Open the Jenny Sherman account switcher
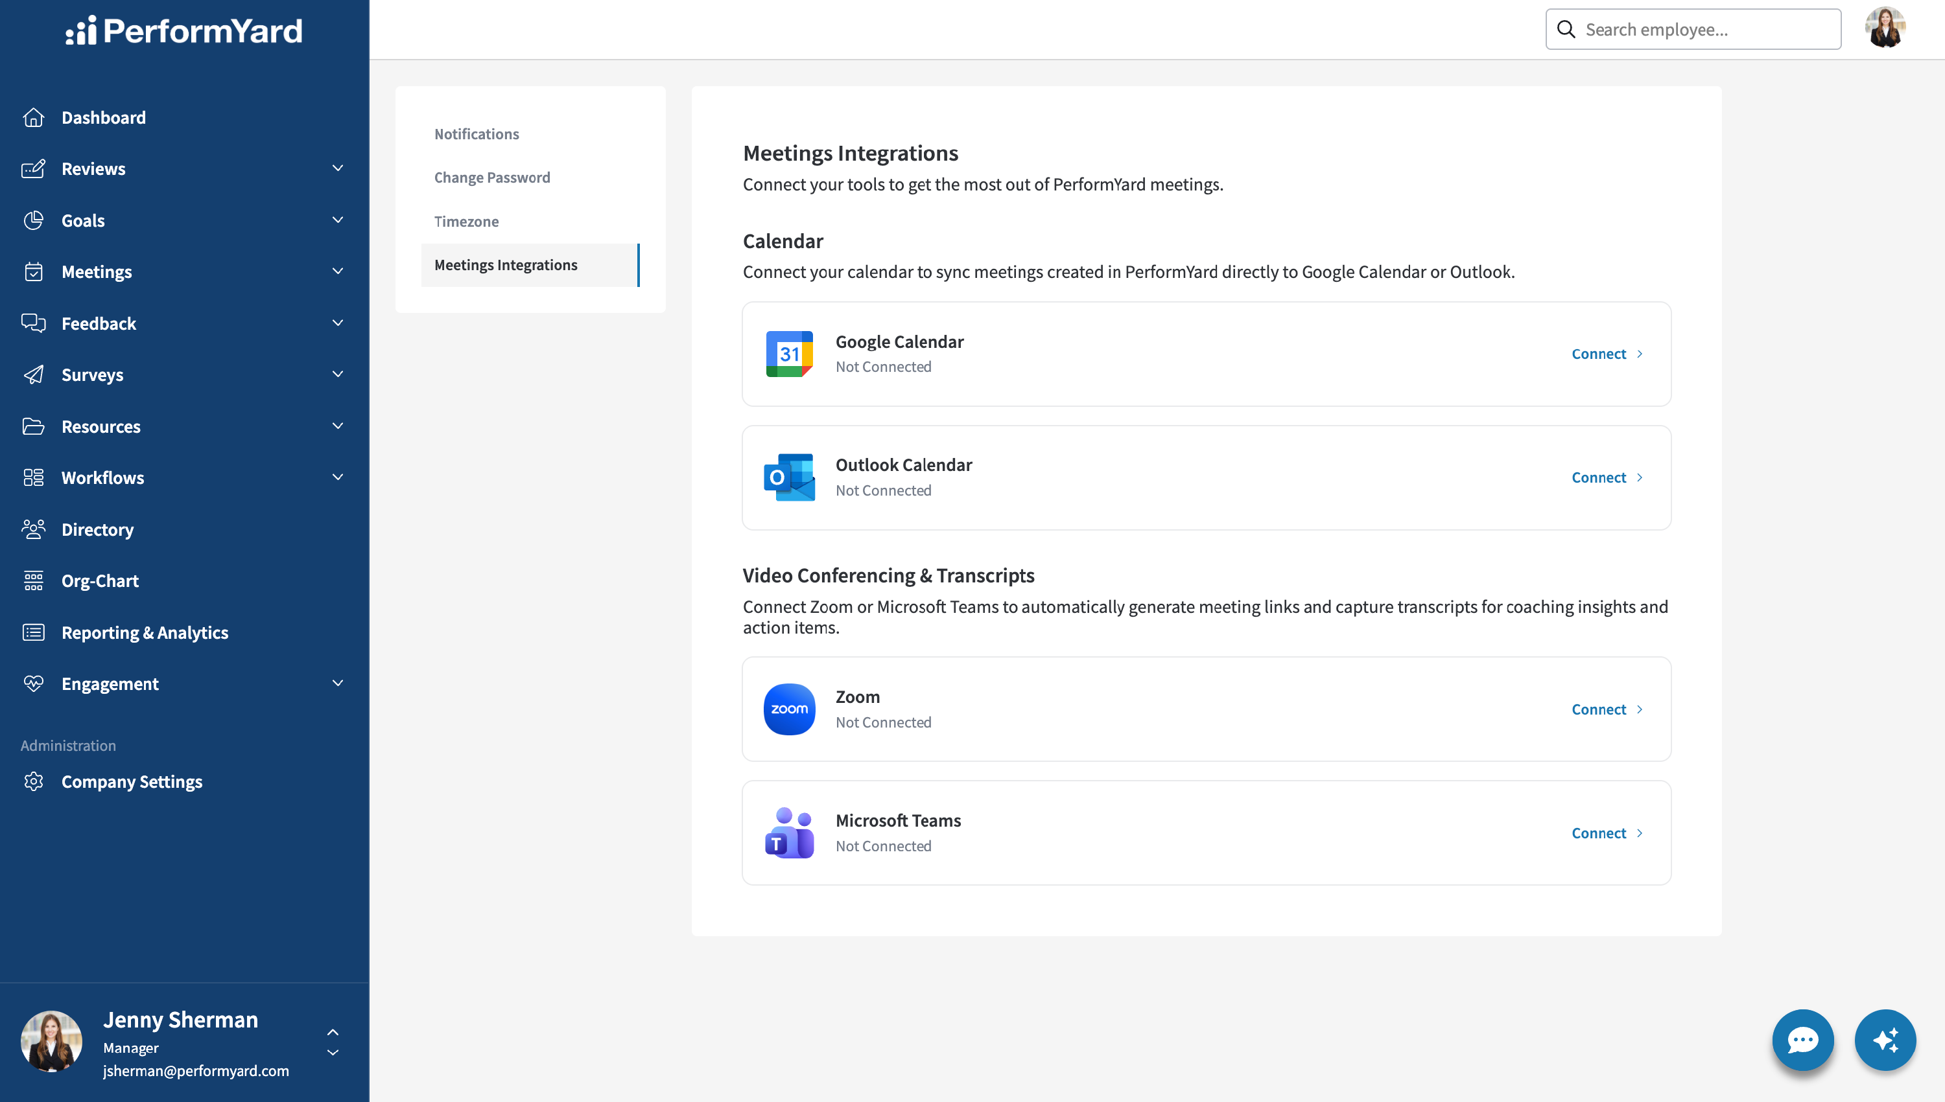The width and height of the screenshot is (1945, 1102). [x=333, y=1042]
